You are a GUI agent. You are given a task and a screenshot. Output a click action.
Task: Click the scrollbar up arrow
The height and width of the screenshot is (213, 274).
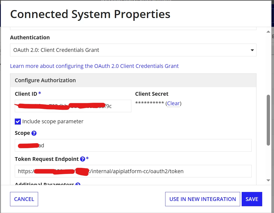[x=268, y=32]
